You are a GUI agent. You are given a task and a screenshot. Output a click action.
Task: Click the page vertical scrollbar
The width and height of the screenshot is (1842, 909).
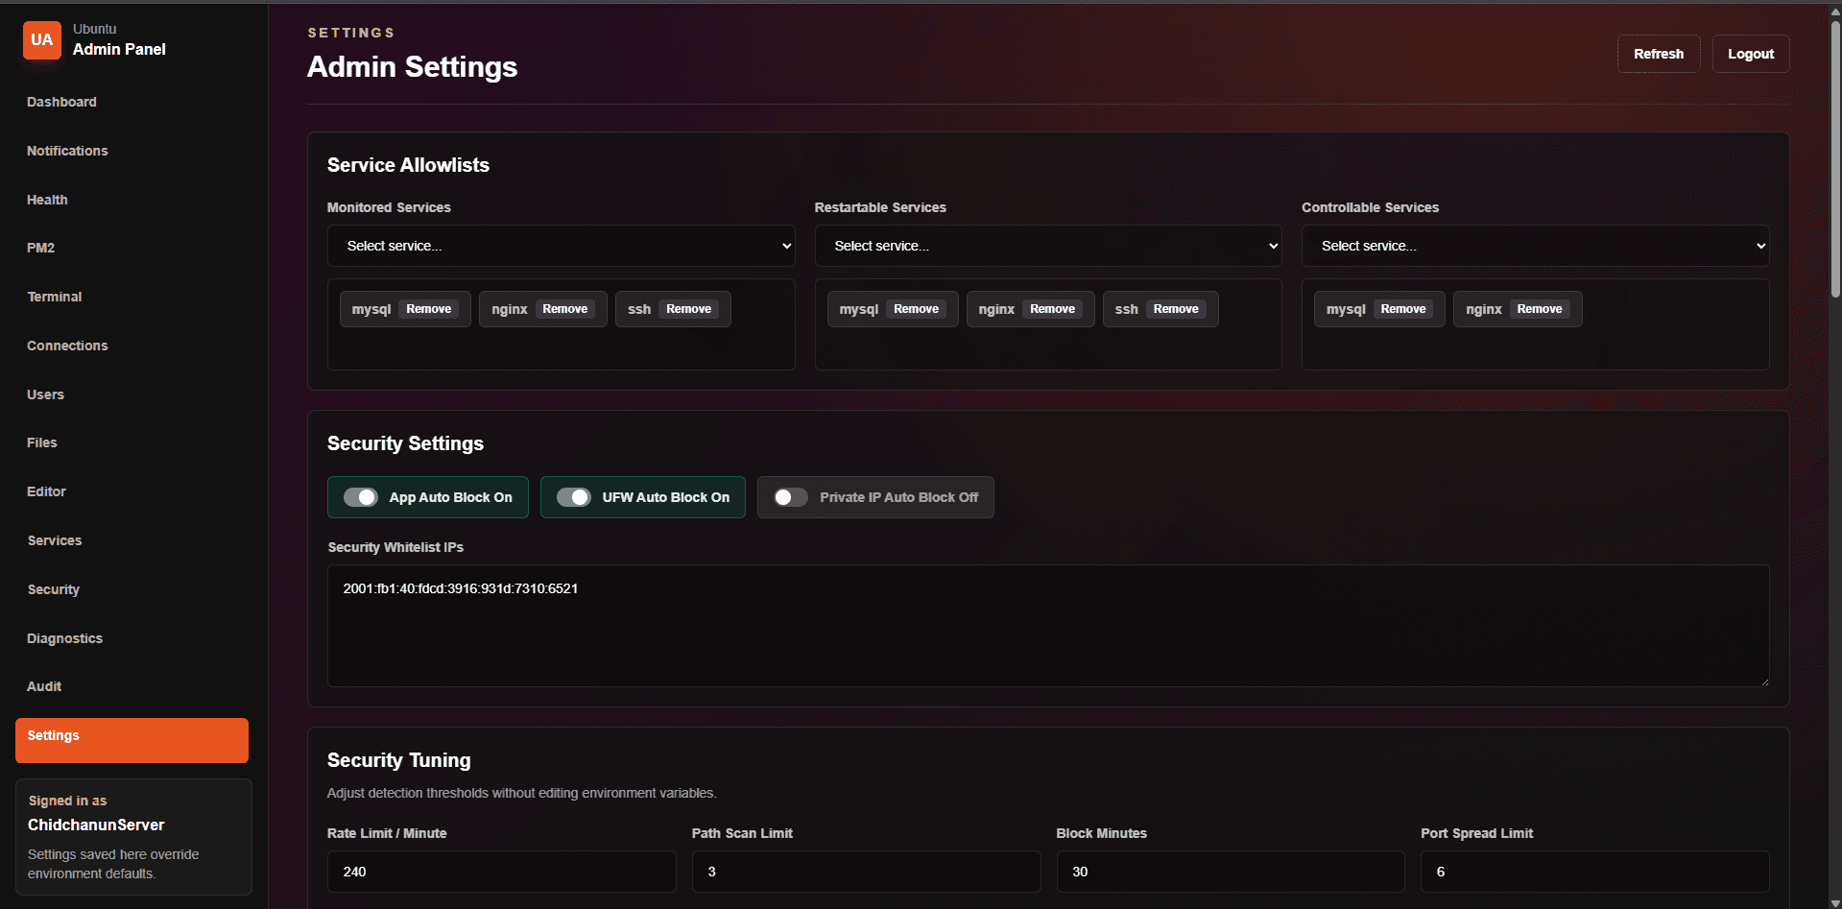click(1835, 158)
